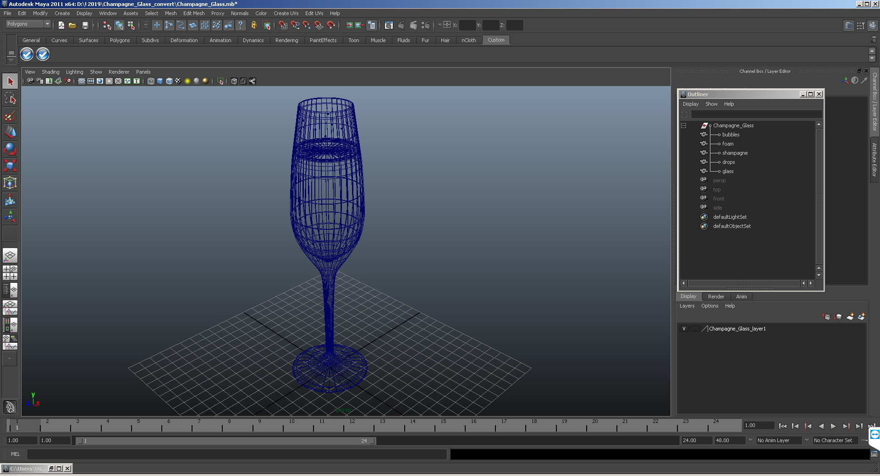This screenshot has width=880, height=476.
Task: Toggle visibility V box of Champagne_Glass_layer1
Action: [x=684, y=329]
